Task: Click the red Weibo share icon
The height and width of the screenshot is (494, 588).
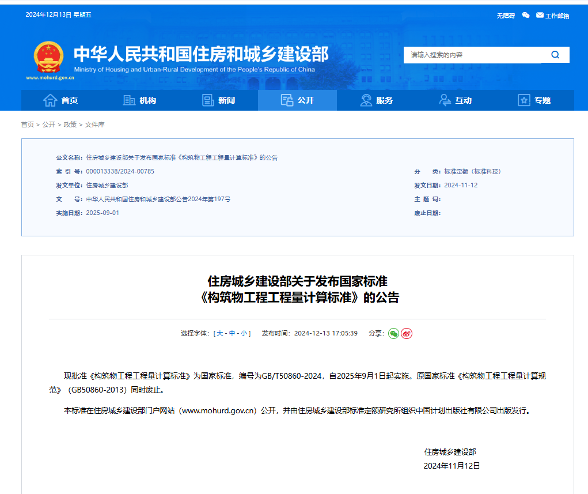Action: pos(406,333)
